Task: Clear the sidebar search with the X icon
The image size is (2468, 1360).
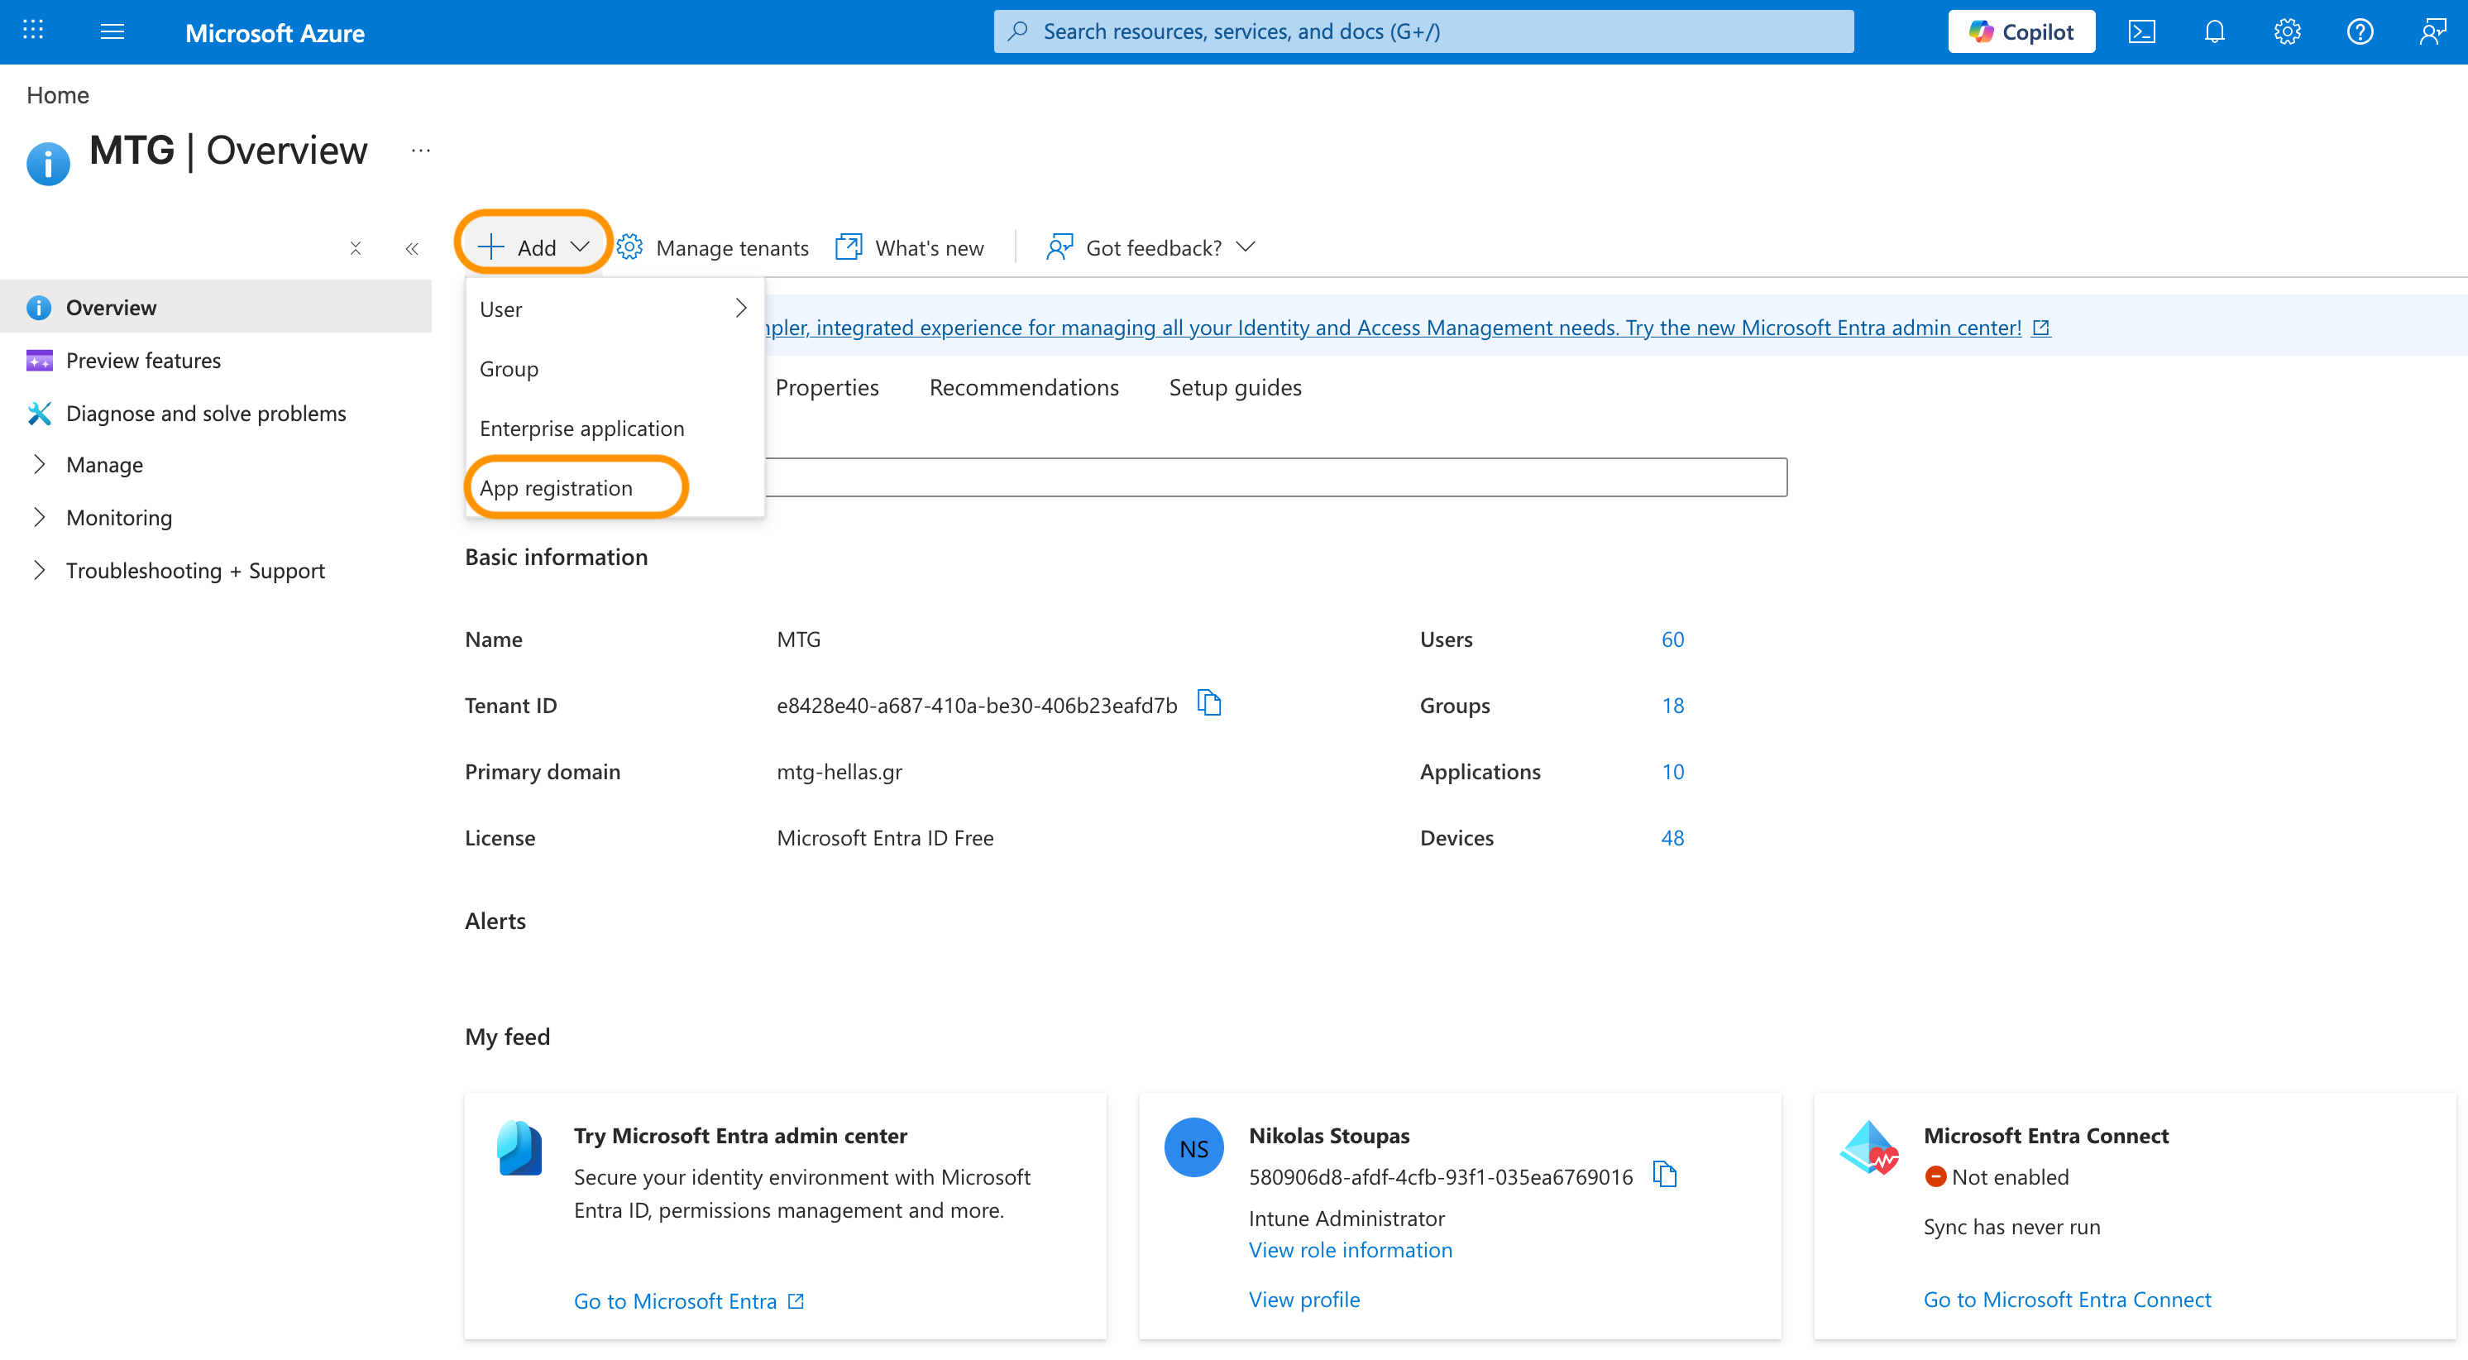Action: (356, 248)
